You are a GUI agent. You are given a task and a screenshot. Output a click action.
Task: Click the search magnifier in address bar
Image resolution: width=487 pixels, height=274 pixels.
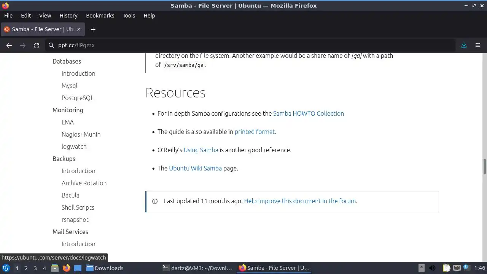[51, 45]
